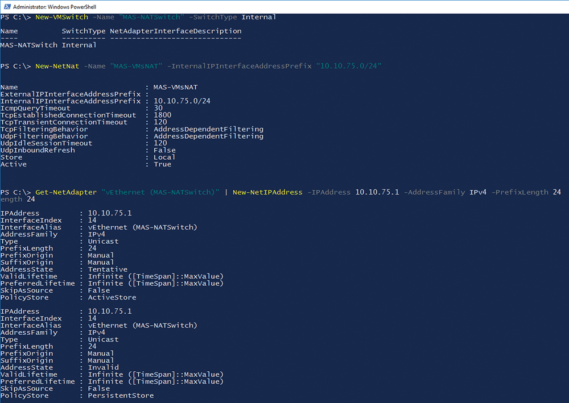This screenshot has width=569, height=403.
Task: Click the New-VMSwitch command text
Action: pos(61,17)
